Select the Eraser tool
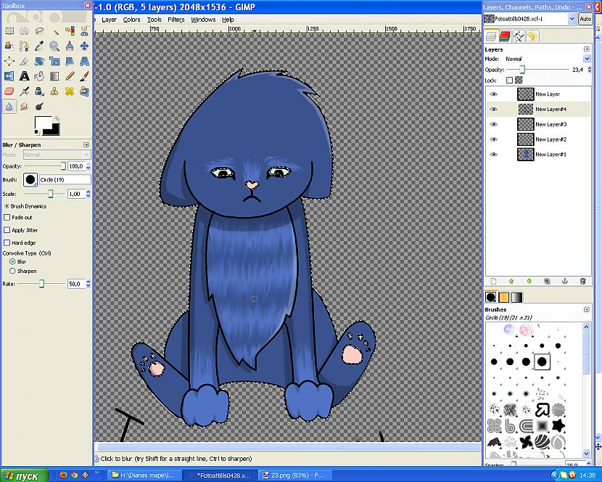 tap(9, 91)
